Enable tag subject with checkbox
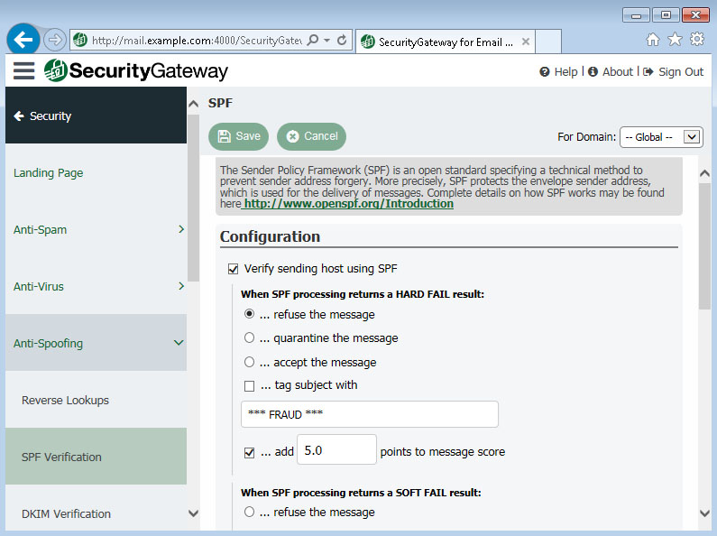The height and width of the screenshot is (536, 717). pyautogui.click(x=249, y=386)
